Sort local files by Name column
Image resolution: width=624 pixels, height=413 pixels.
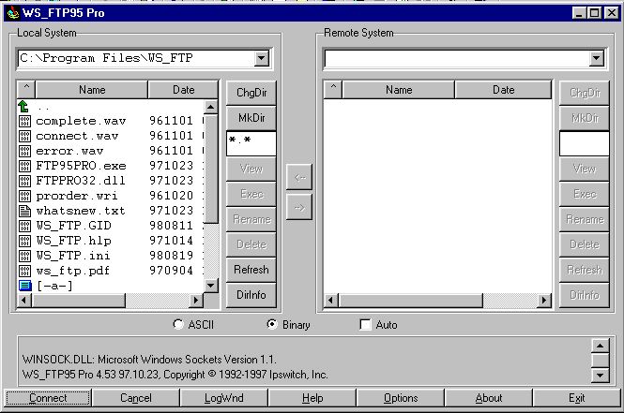pyautogui.click(x=92, y=89)
